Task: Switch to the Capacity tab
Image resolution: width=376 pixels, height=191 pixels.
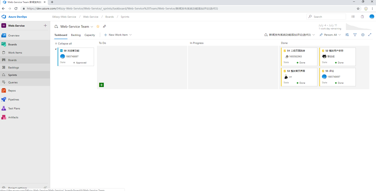Action: [x=90, y=35]
